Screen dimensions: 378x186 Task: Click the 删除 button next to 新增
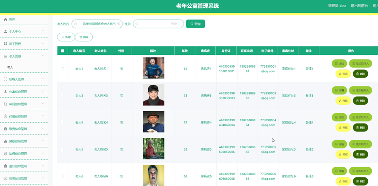(84, 37)
